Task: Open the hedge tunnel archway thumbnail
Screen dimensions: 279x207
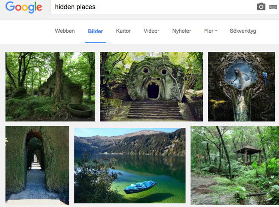Action: [37, 165]
